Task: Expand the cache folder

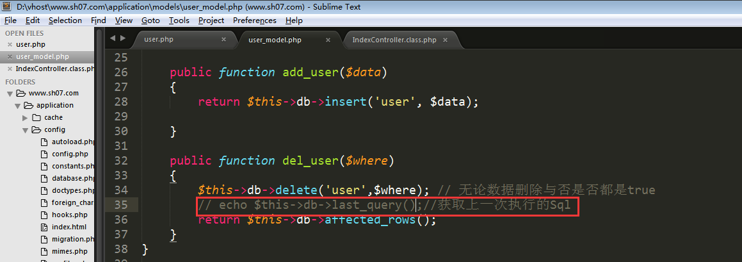Action: 26,118
